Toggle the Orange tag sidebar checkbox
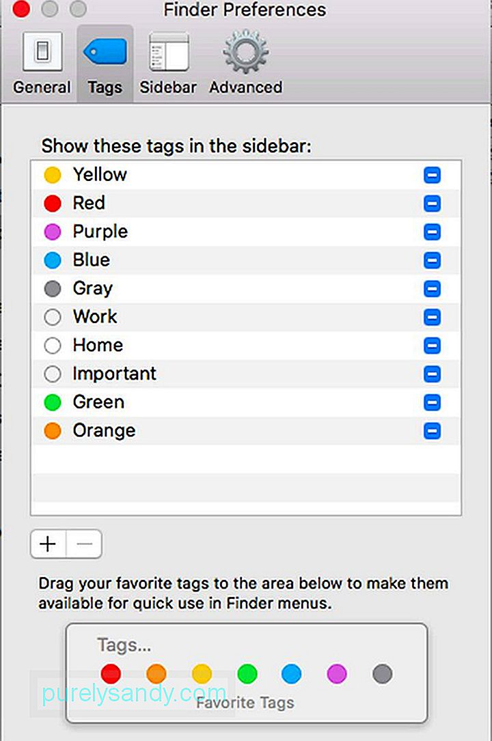Screen dimensions: 492x741 pyautogui.click(x=432, y=430)
